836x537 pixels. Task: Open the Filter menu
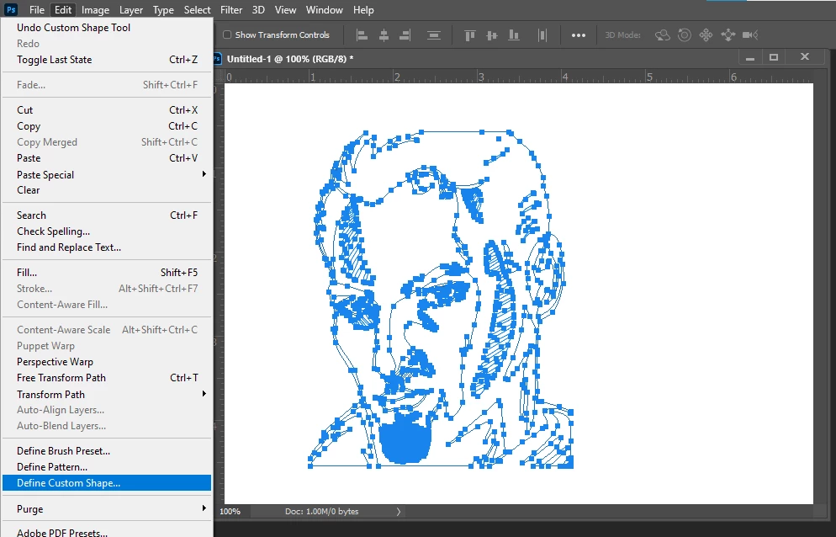pos(231,9)
